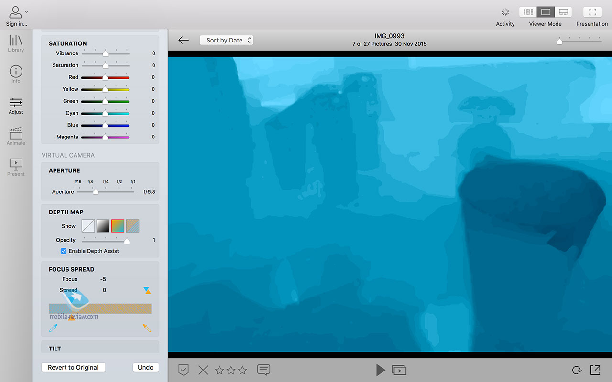Play the living picture animation
612x382 pixels.
(x=380, y=370)
